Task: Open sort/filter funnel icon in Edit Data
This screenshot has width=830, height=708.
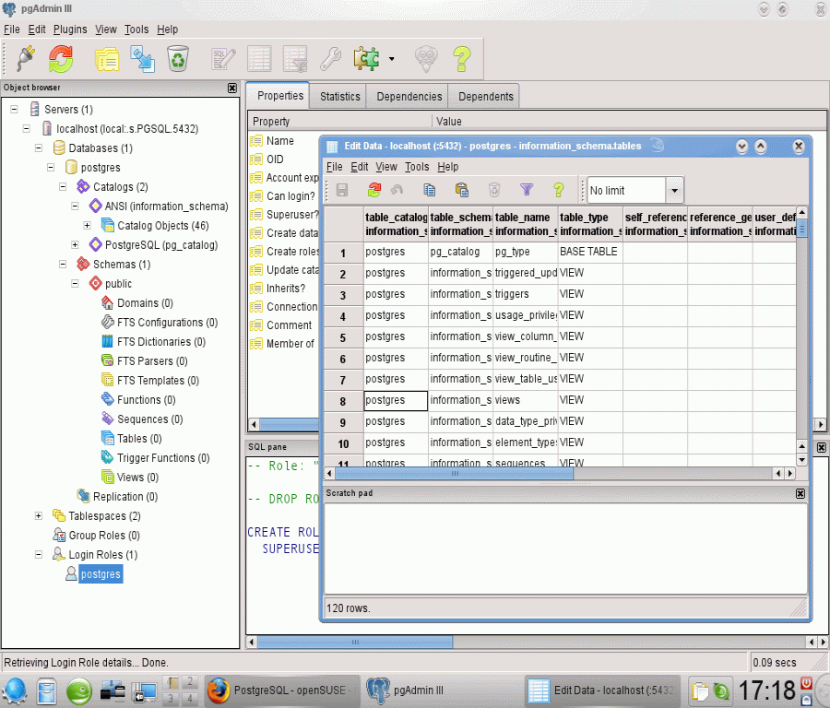Action: coord(527,189)
